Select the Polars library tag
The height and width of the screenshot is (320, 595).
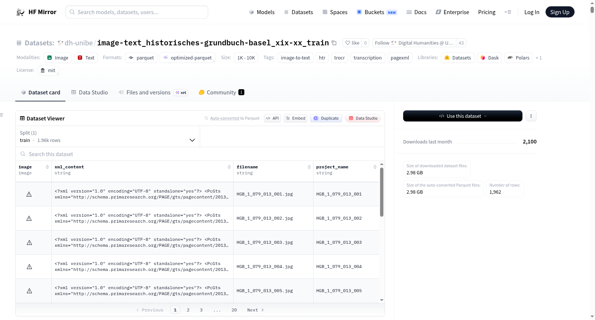click(518, 58)
